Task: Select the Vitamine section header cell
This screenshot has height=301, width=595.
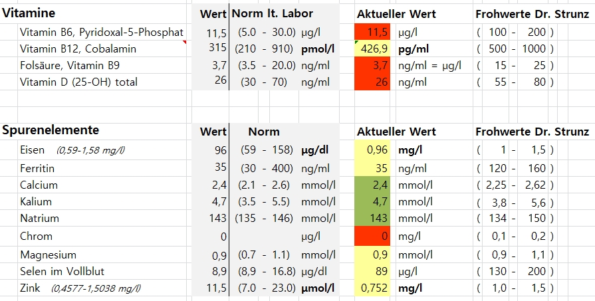Action: (29, 13)
